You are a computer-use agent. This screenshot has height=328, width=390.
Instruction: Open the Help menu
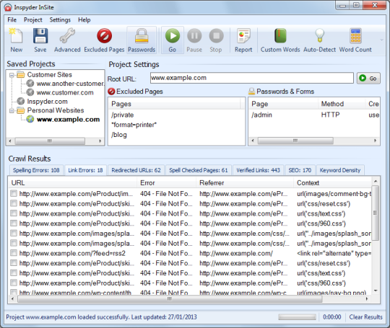click(84, 20)
